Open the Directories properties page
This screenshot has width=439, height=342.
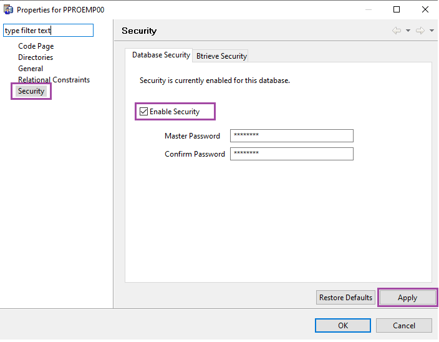tap(36, 57)
